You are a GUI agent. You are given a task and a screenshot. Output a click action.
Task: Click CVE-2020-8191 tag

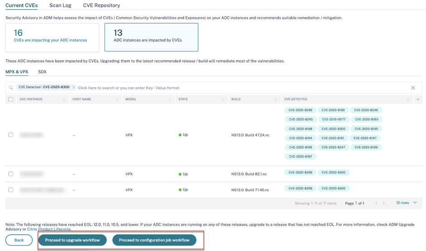333,138
